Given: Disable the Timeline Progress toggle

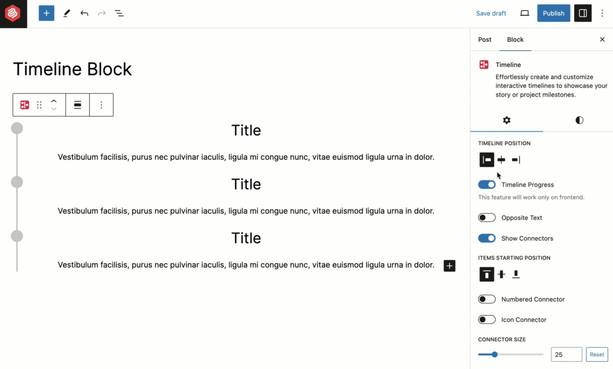Looking at the screenshot, I should [x=487, y=184].
